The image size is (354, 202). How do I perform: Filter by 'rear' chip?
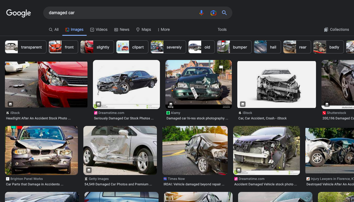coord(297,47)
